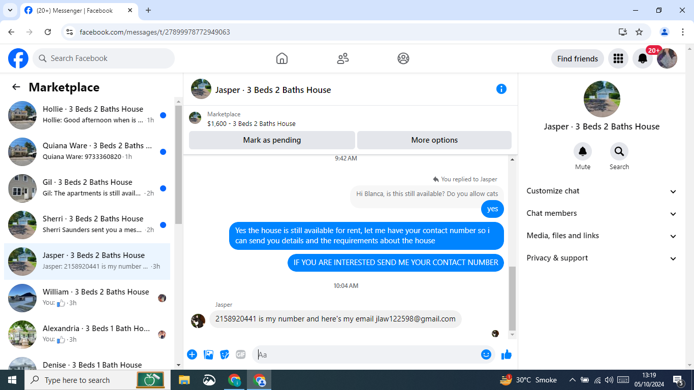Open Jasper chat title in header

point(273,90)
